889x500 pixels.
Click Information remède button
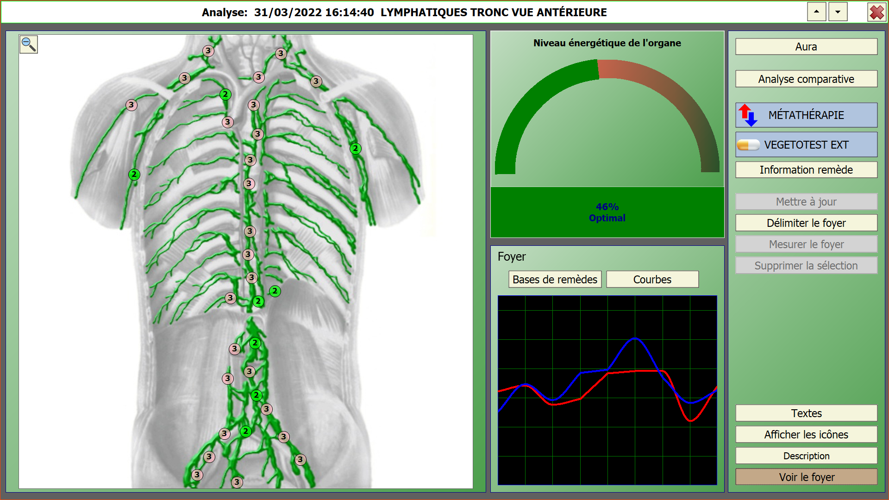pyautogui.click(x=806, y=170)
